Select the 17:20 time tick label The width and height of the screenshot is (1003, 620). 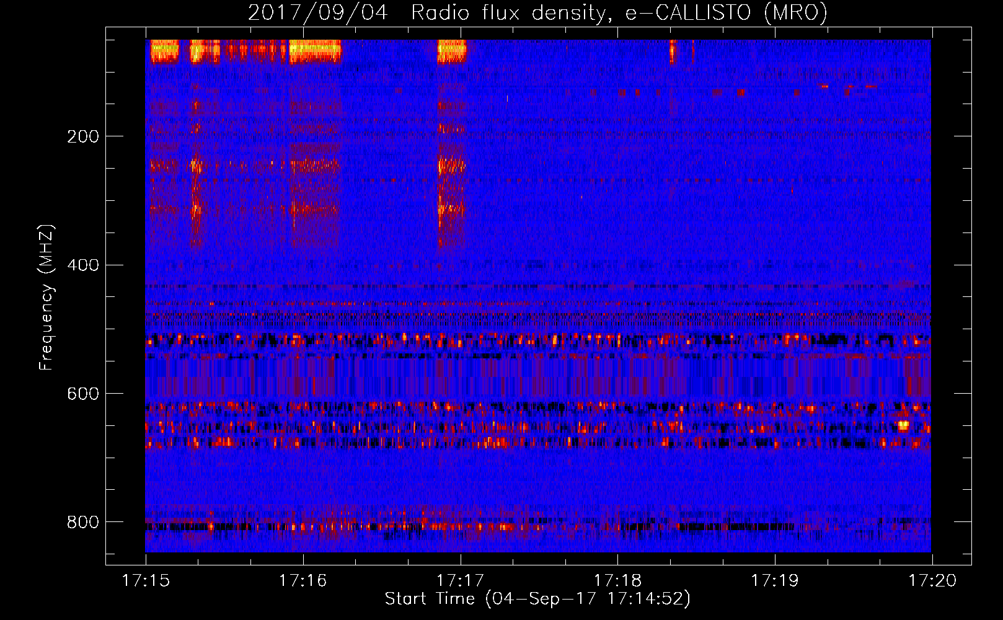click(932, 581)
